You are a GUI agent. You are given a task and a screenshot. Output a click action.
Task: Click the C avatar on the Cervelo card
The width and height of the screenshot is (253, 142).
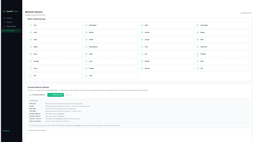[142, 33]
